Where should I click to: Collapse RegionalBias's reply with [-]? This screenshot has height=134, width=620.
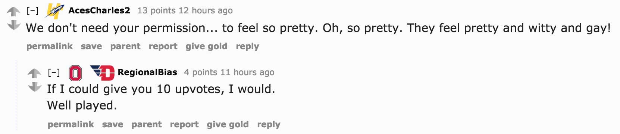(x=54, y=72)
